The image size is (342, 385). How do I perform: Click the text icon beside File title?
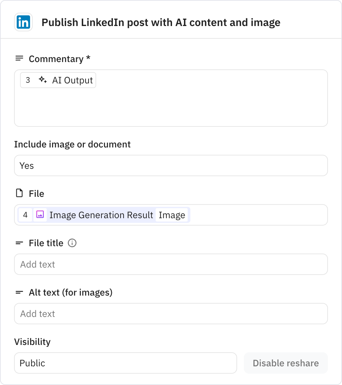point(19,243)
